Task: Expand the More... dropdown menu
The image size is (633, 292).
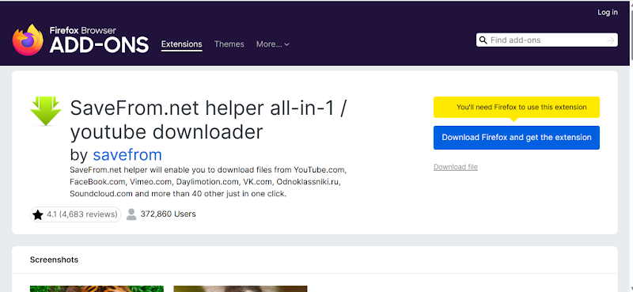Action: 273,44
